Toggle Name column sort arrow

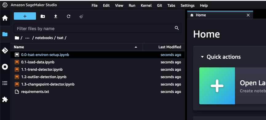136,47
